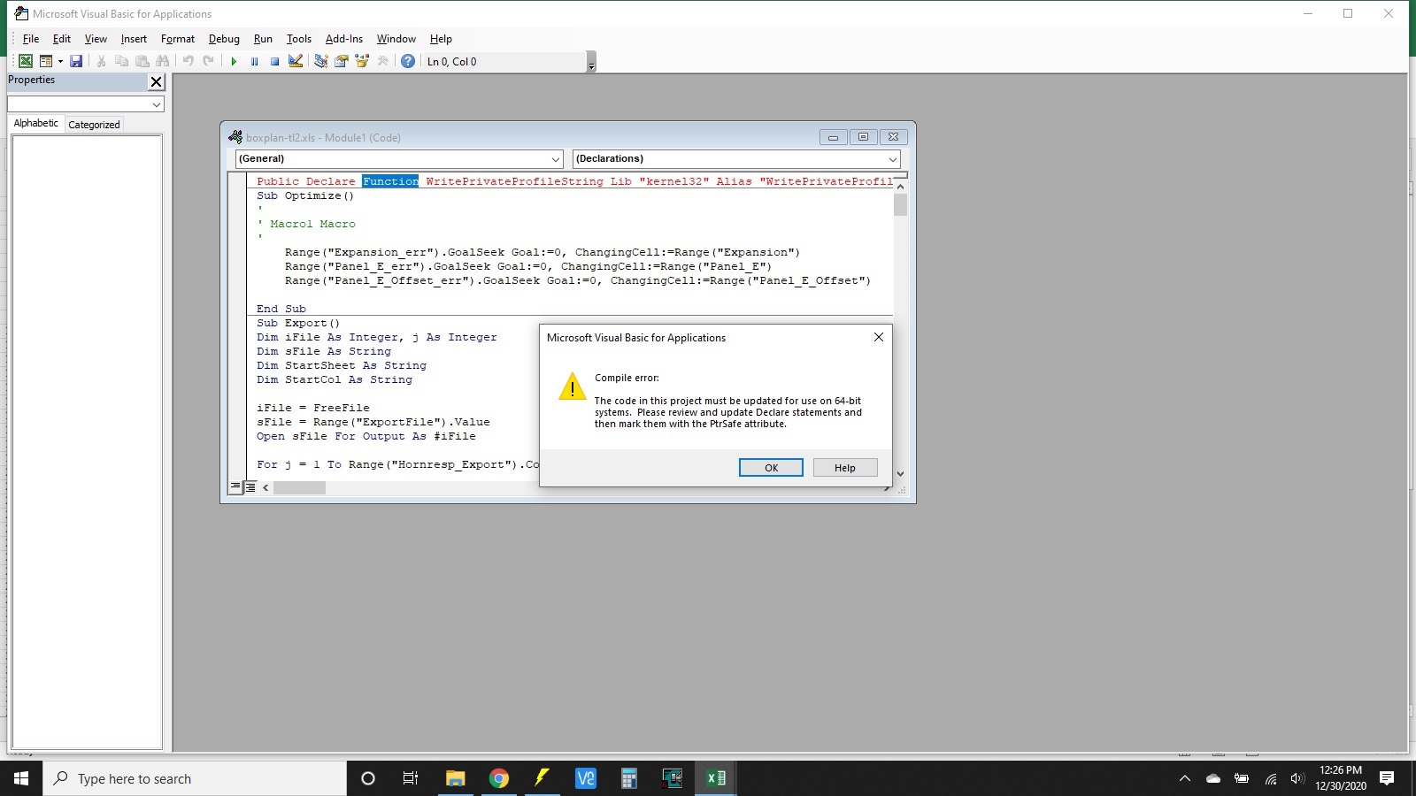Click the taskbar search box
The width and height of the screenshot is (1416, 796).
pyautogui.click(x=195, y=778)
